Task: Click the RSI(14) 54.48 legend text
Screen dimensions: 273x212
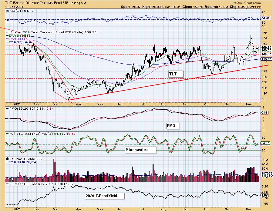Action: pyautogui.click(x=21, y=11)
